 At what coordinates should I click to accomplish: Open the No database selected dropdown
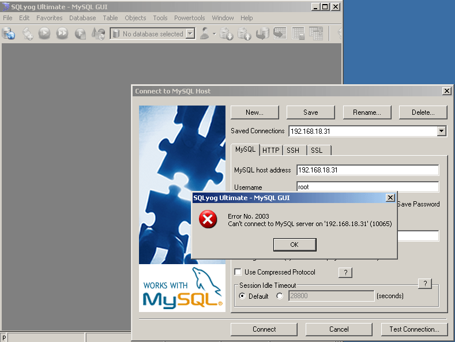point(190,34)
